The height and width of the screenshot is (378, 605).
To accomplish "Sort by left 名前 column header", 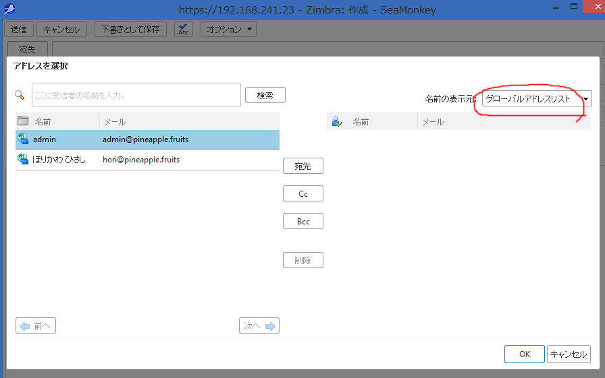I will (64, 122).
